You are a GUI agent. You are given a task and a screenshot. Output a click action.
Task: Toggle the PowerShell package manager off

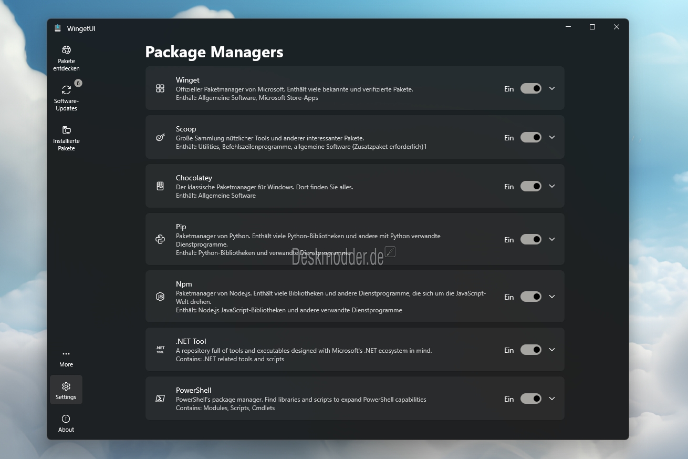pyautogui.click(x=531, y=399)
